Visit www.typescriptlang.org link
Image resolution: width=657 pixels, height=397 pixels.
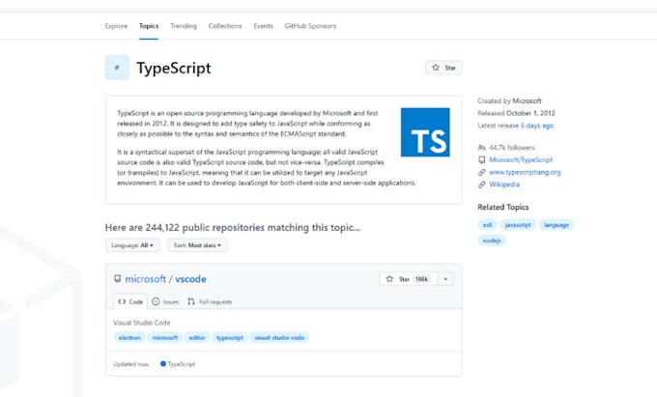525,172
